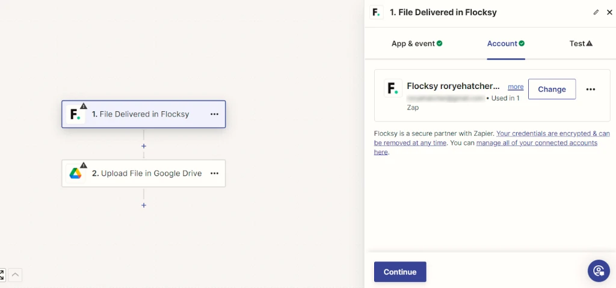The width and height of the screenshot is (616, 288).
Task: Open account three-dot options menu
Action: tap(591, 89)
